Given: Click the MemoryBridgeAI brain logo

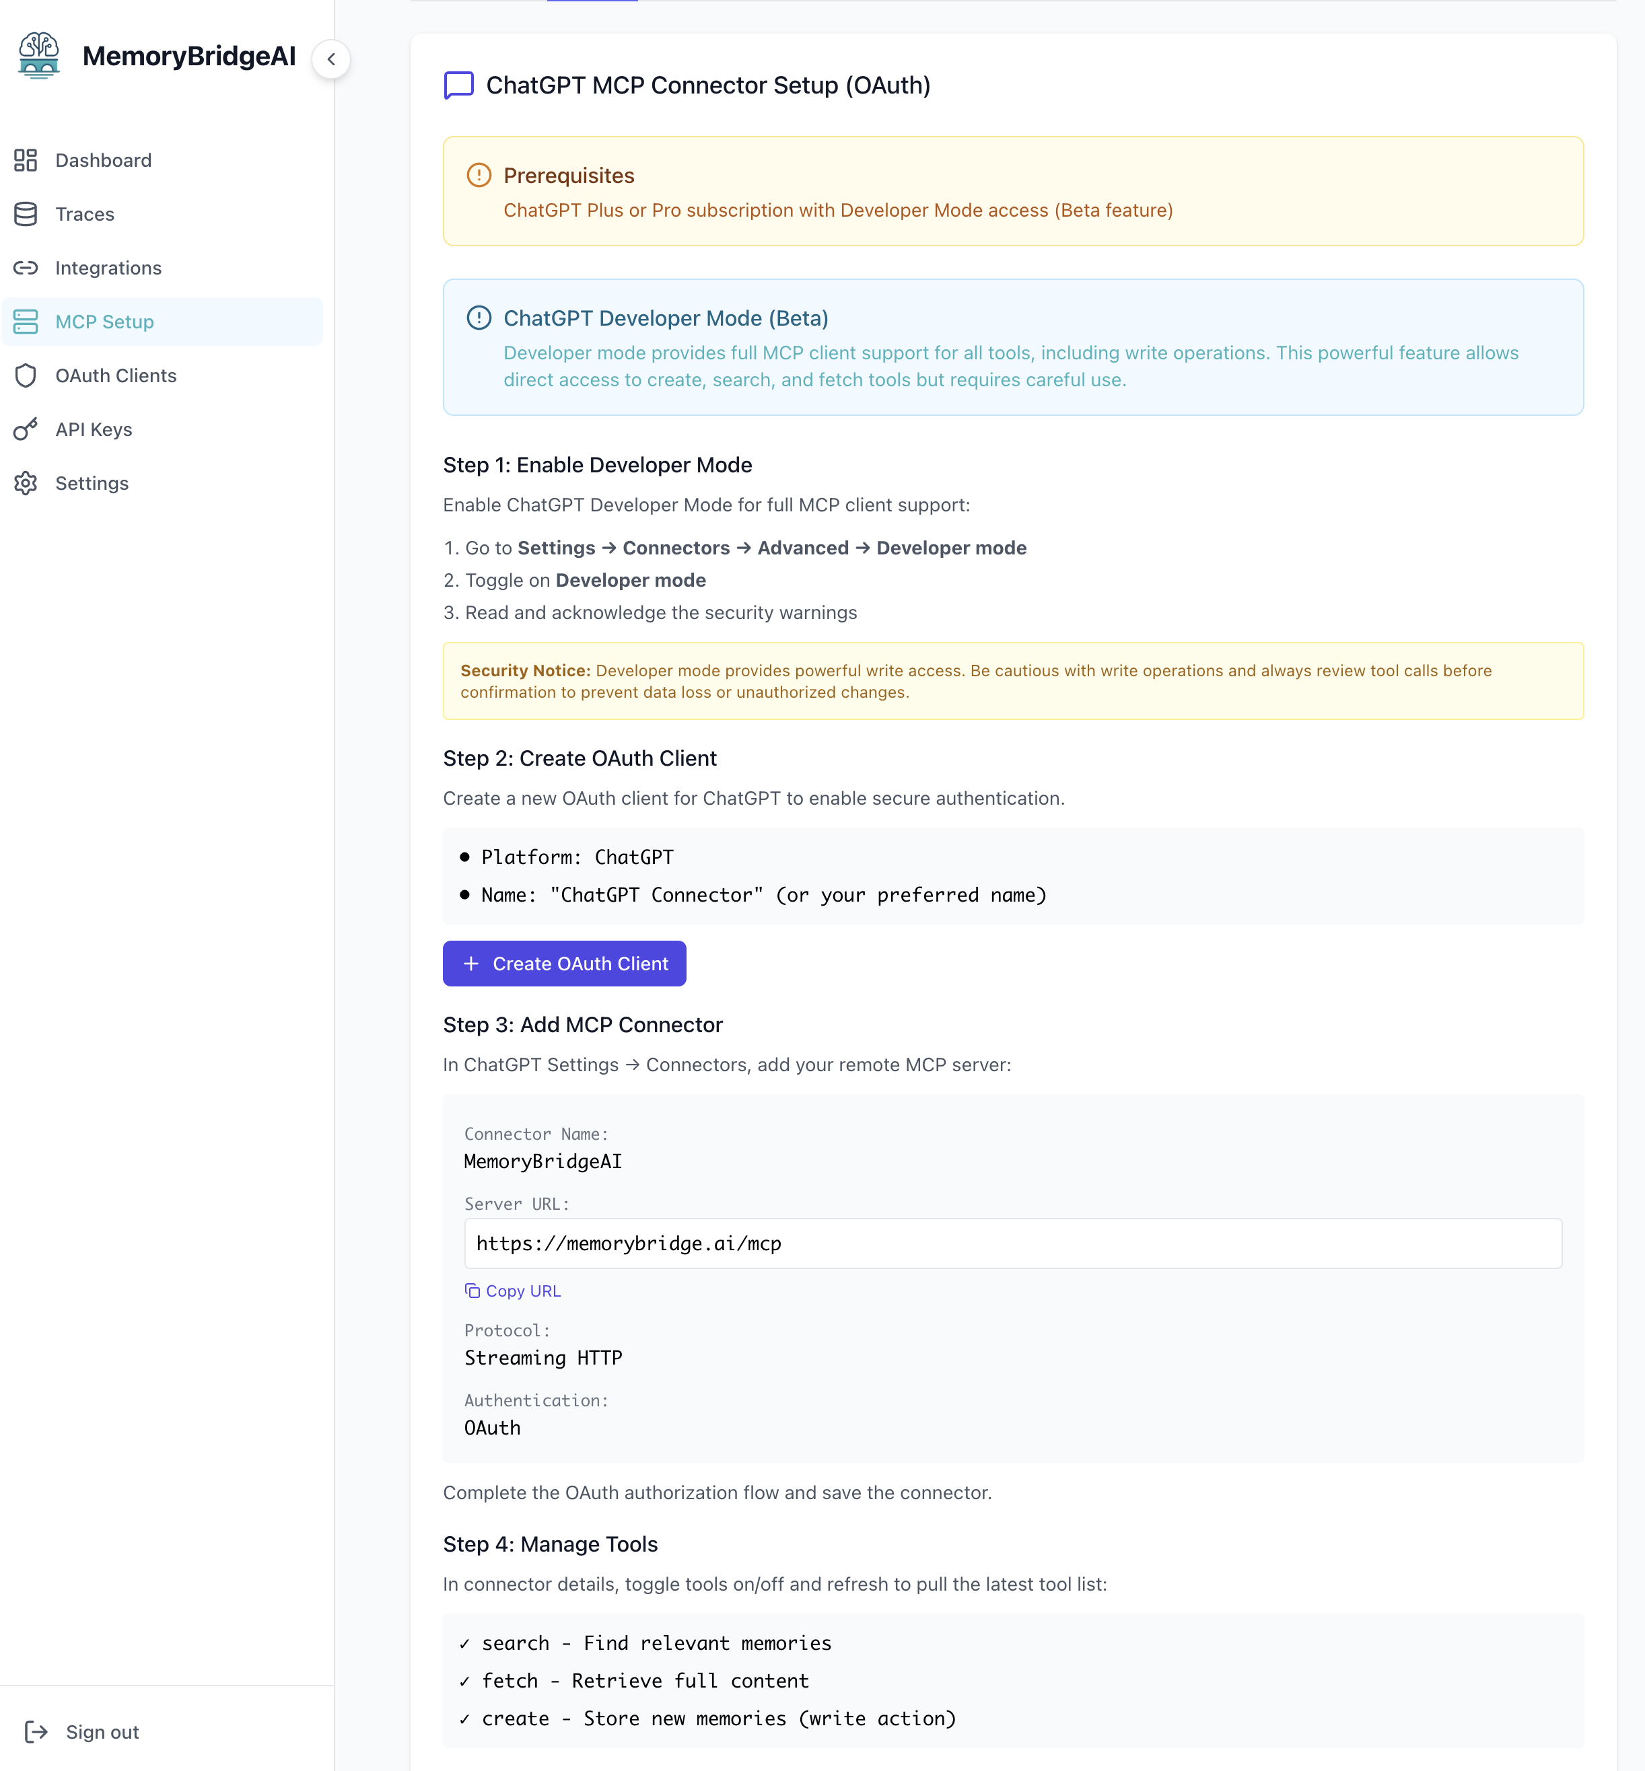Looking at the screenshot, I should (x=38, y=55).
